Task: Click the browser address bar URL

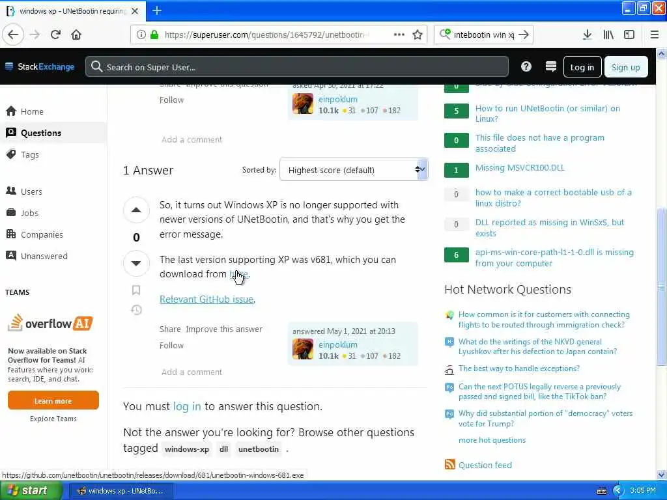Action: [266, 35]
